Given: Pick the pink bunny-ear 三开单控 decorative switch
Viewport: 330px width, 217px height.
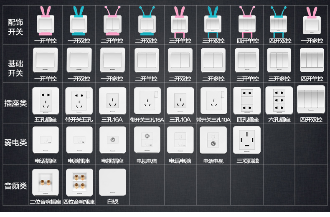Looking at the screenshot, I should coord(180,22).
